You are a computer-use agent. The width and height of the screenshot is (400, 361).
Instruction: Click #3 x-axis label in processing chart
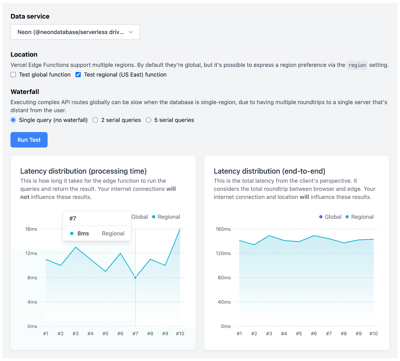pyautogui.click(x=75, y=333)
